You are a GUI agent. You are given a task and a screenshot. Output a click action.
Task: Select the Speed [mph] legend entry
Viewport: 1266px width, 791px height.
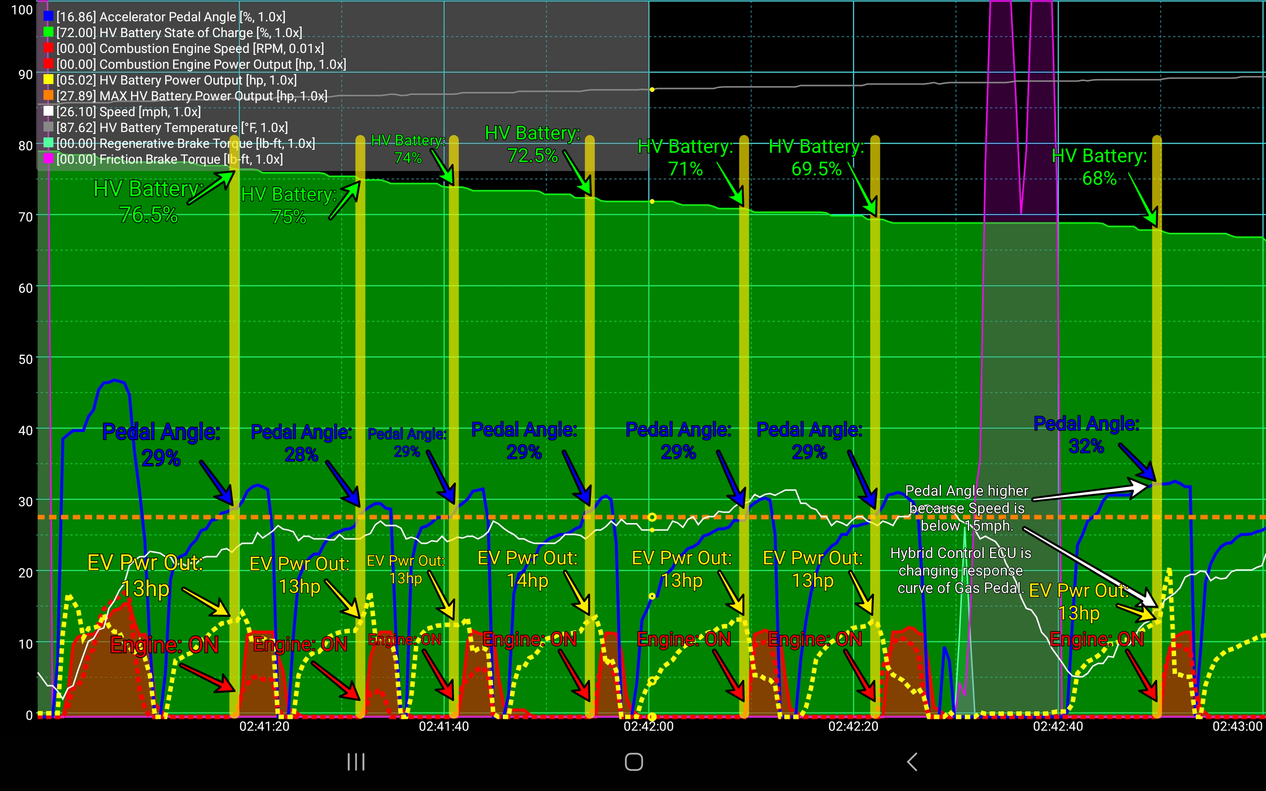tap(123, 111)
